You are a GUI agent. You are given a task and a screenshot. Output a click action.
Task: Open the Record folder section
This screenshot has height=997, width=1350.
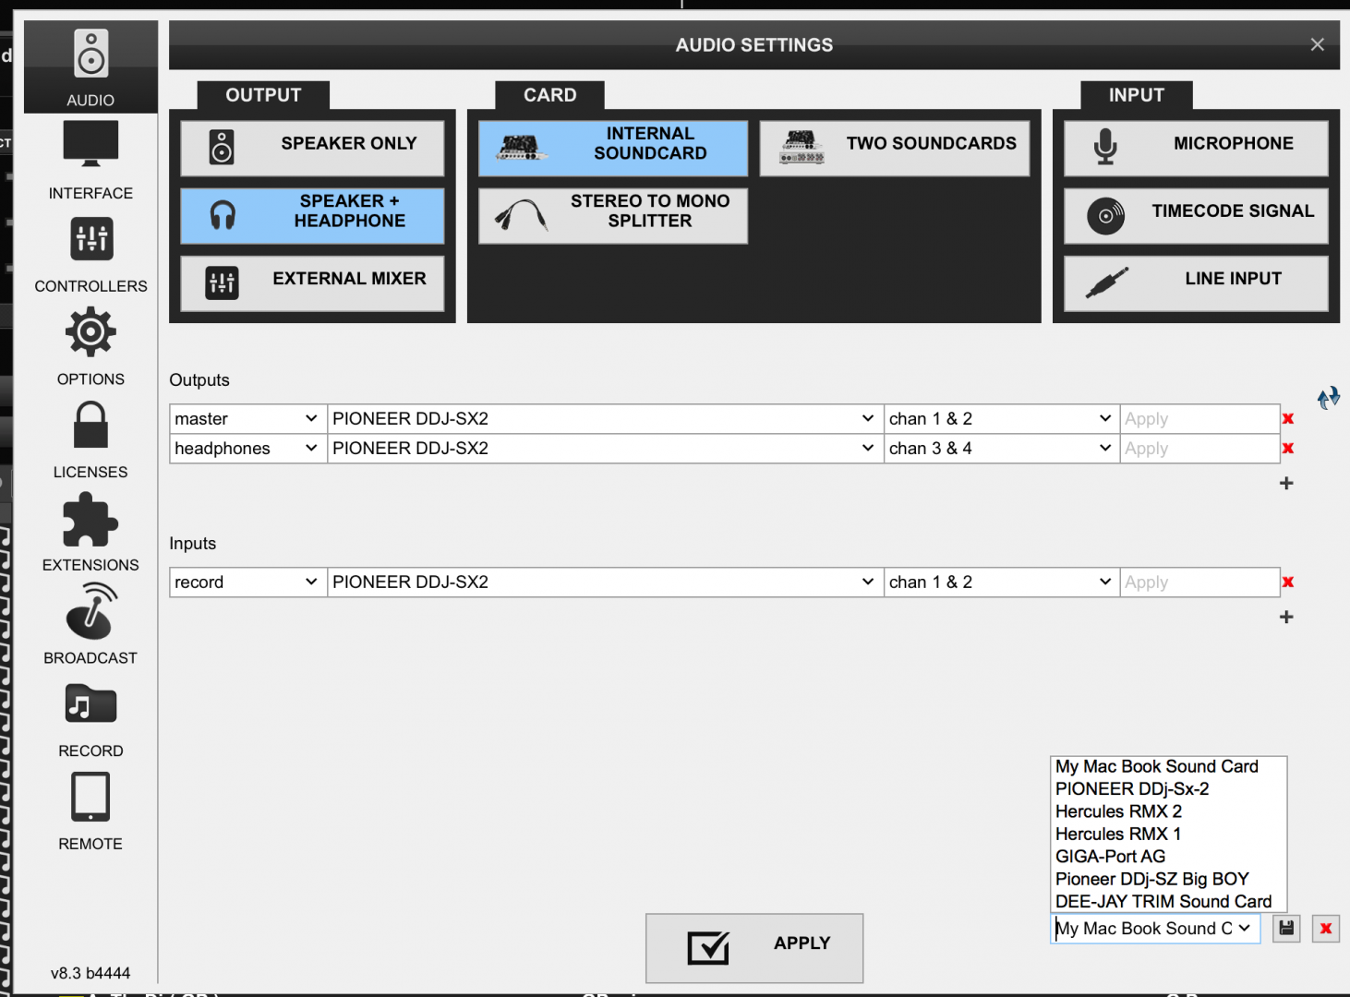click(x=90, y=719)
